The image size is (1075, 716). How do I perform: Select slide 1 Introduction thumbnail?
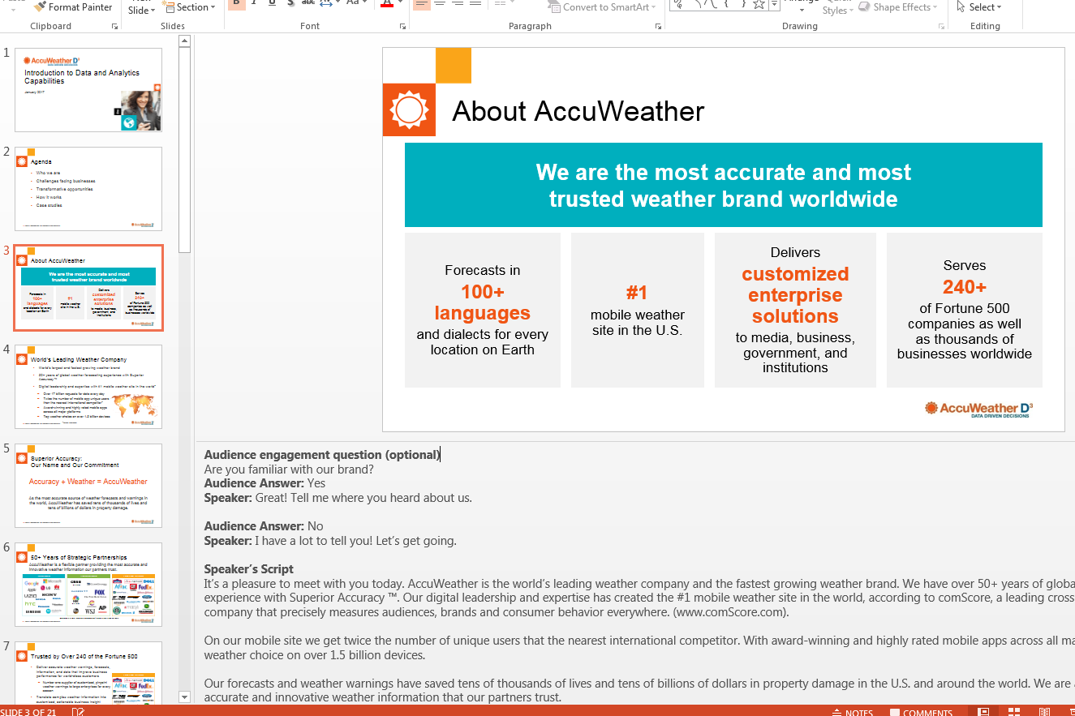pyautogui.click(x=88, y=89)
